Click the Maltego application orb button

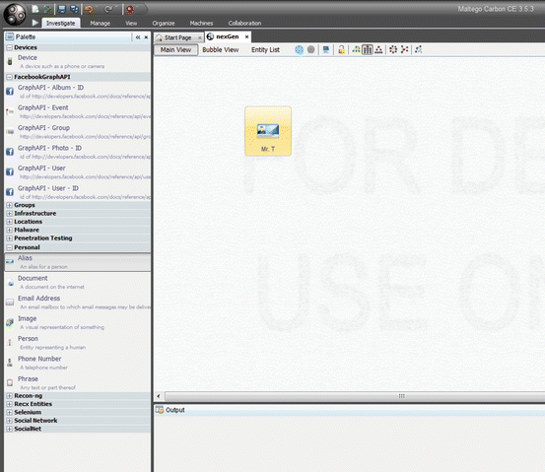15,14
